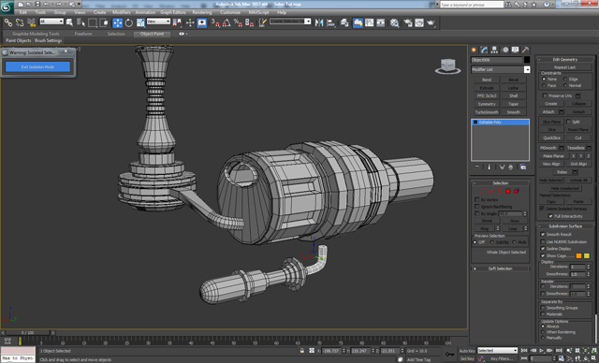Check Use NURMS Subdivision
This screenshot has width=599, height=363.
coord(543,241)
